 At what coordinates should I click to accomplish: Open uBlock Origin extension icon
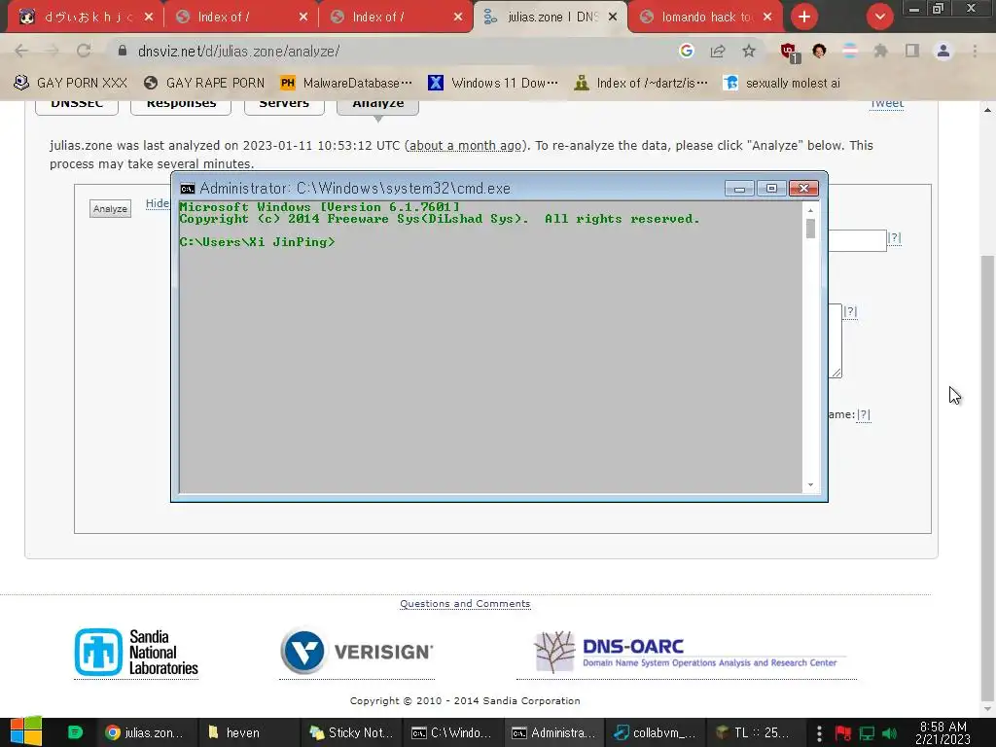789,53
